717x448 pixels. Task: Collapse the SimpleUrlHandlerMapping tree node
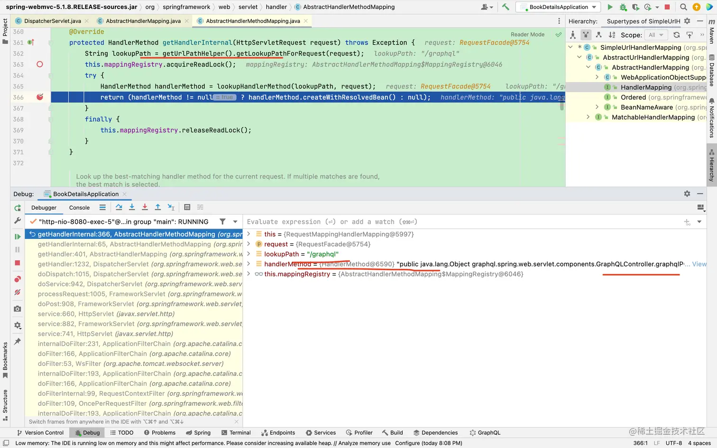point(570,47)
